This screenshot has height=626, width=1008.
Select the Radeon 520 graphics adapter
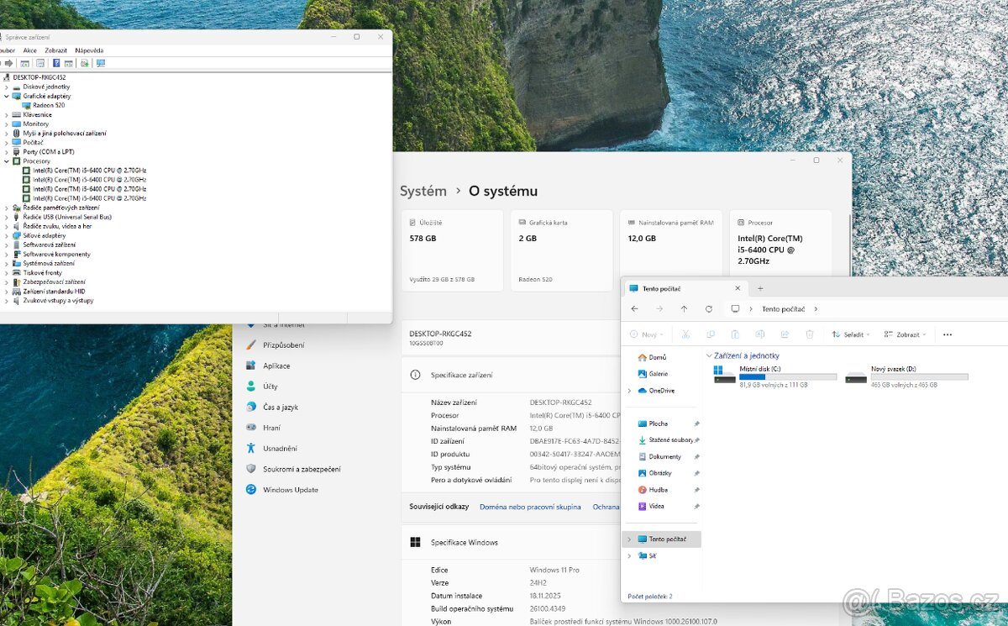pyautogui.click(x=48, y=105)
